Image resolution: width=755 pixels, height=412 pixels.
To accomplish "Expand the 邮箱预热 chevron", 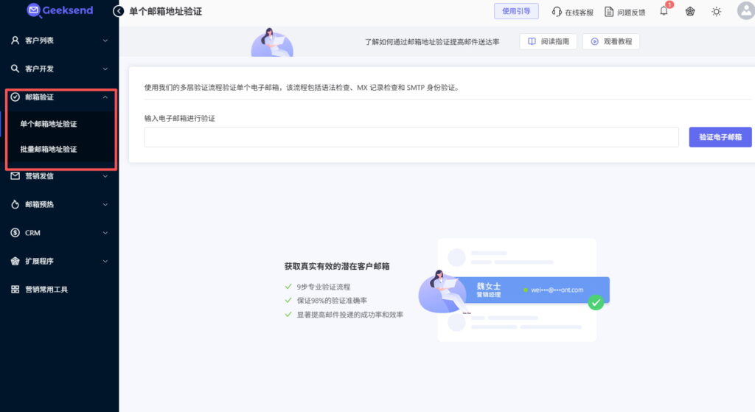I will tap(105, 205).
